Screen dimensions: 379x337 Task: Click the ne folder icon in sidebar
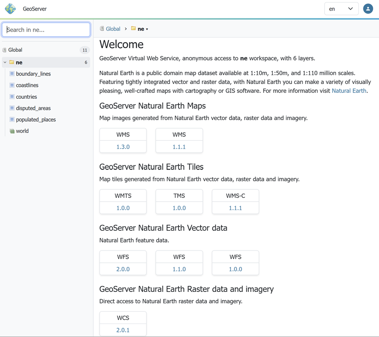click(x=12, y=62)
